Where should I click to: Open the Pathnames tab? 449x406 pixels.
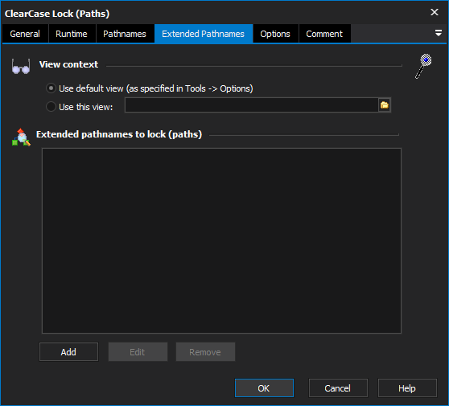[x=125, y=34]
